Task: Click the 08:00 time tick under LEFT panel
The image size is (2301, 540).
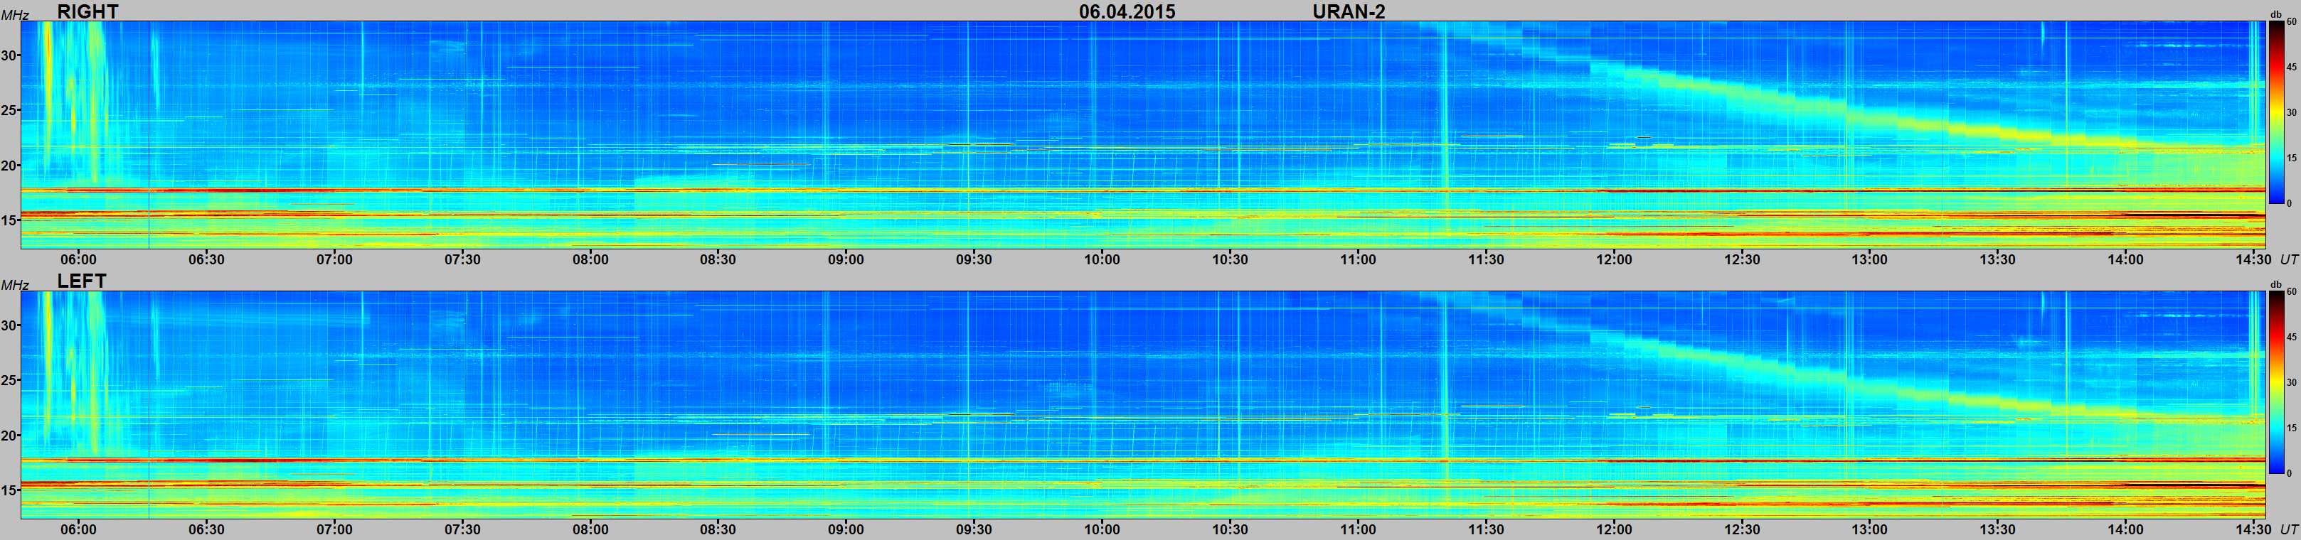Action: tap(590, 529)
